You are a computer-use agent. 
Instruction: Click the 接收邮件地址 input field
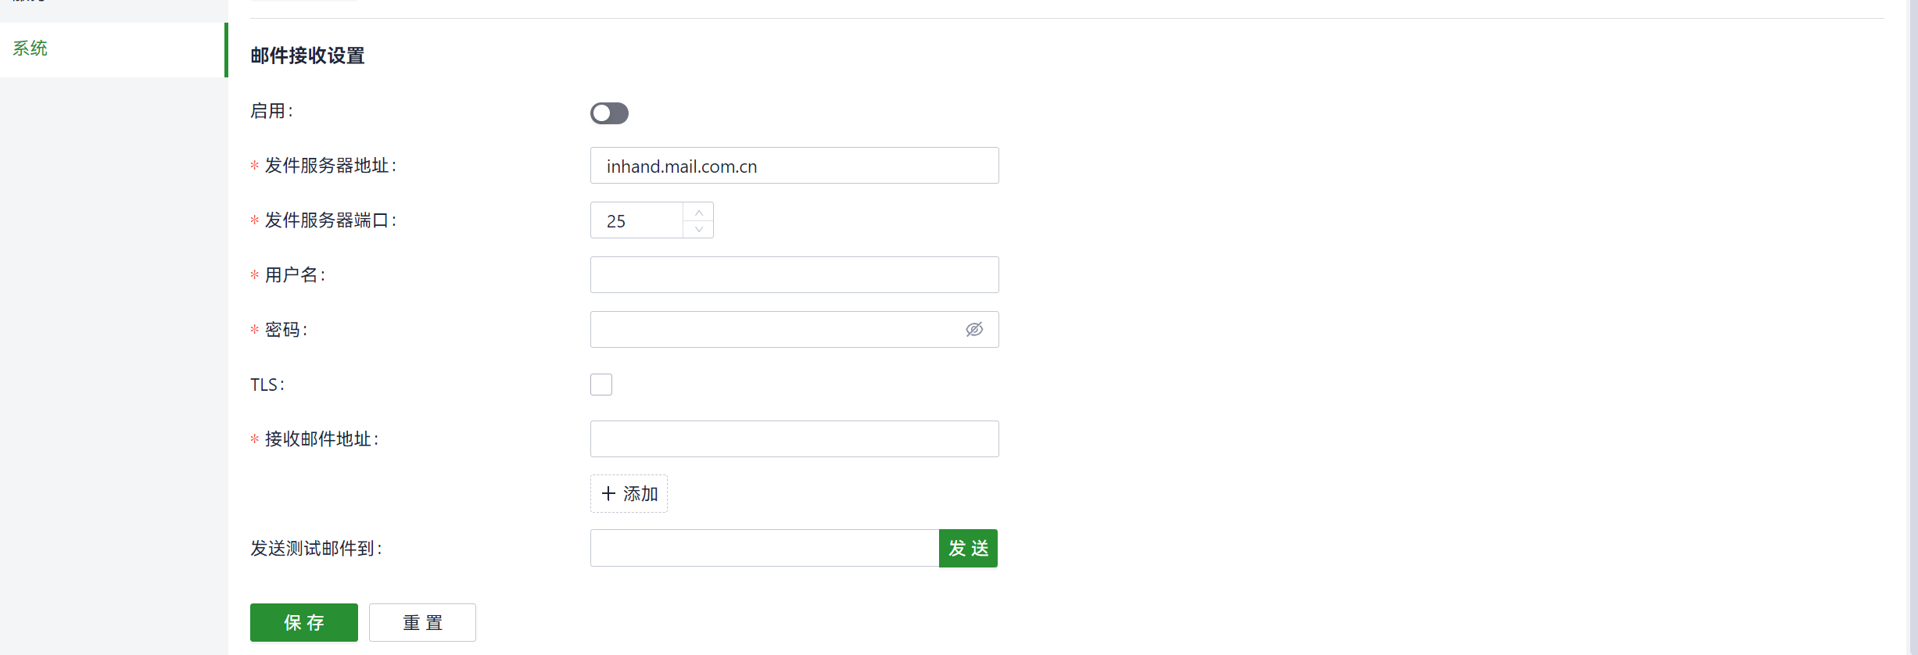point(794,439)
